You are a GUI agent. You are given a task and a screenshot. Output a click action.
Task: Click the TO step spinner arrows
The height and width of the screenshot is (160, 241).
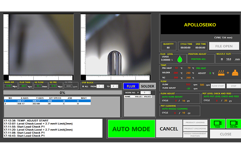117,86
